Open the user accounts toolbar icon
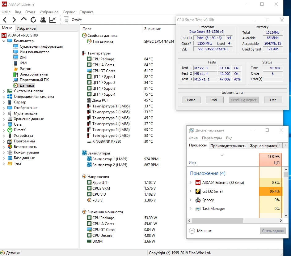291x256 pixels. [x=43, y=20]
